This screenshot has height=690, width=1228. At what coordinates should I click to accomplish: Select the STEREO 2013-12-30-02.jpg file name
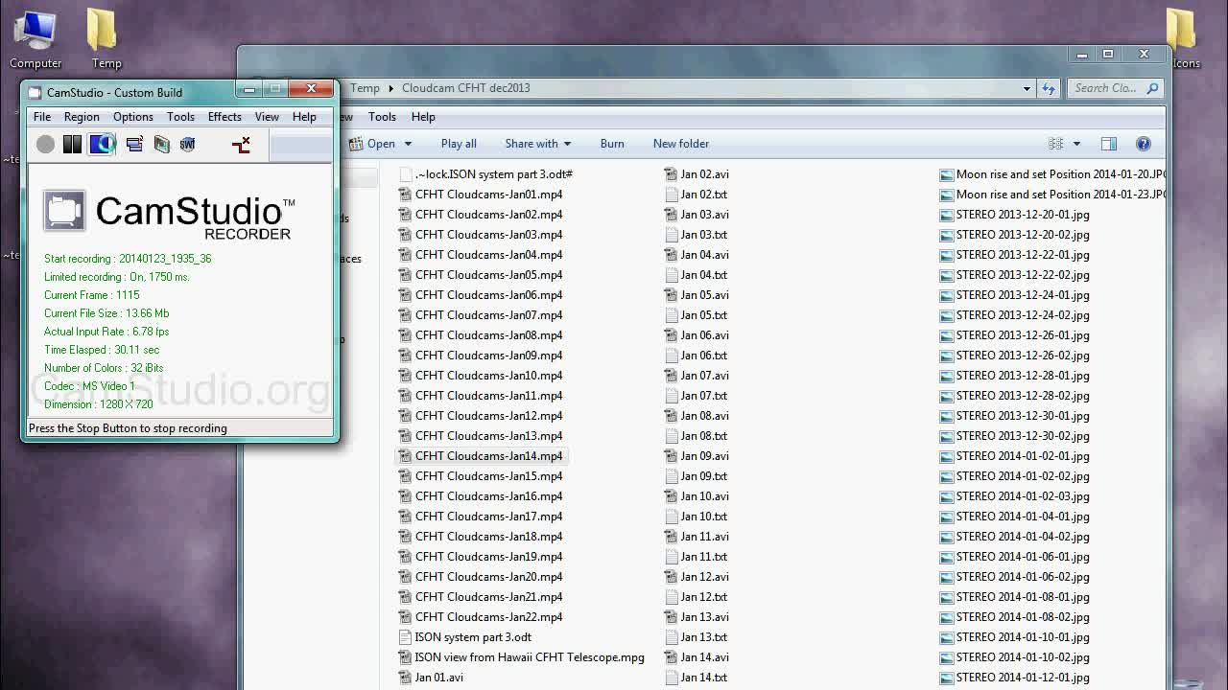click(1023, 436)
